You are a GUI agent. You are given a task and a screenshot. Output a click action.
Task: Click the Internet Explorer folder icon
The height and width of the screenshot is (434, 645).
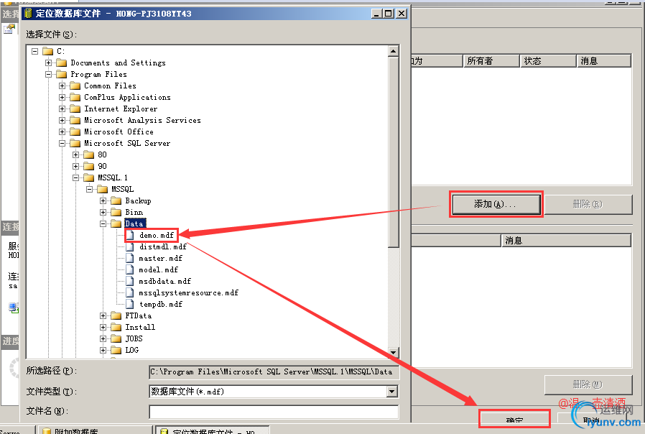coord(75,108)
